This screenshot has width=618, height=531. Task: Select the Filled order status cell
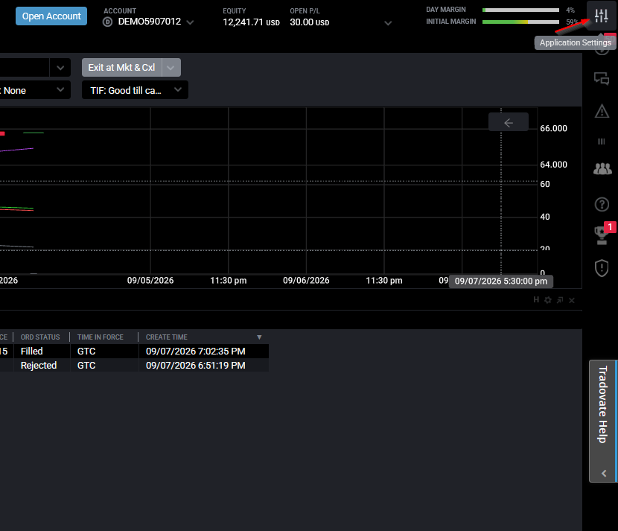pos(42,352)
